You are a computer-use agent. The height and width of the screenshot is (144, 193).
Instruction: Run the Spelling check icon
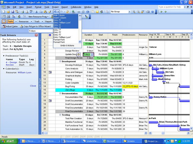[31, 12]
